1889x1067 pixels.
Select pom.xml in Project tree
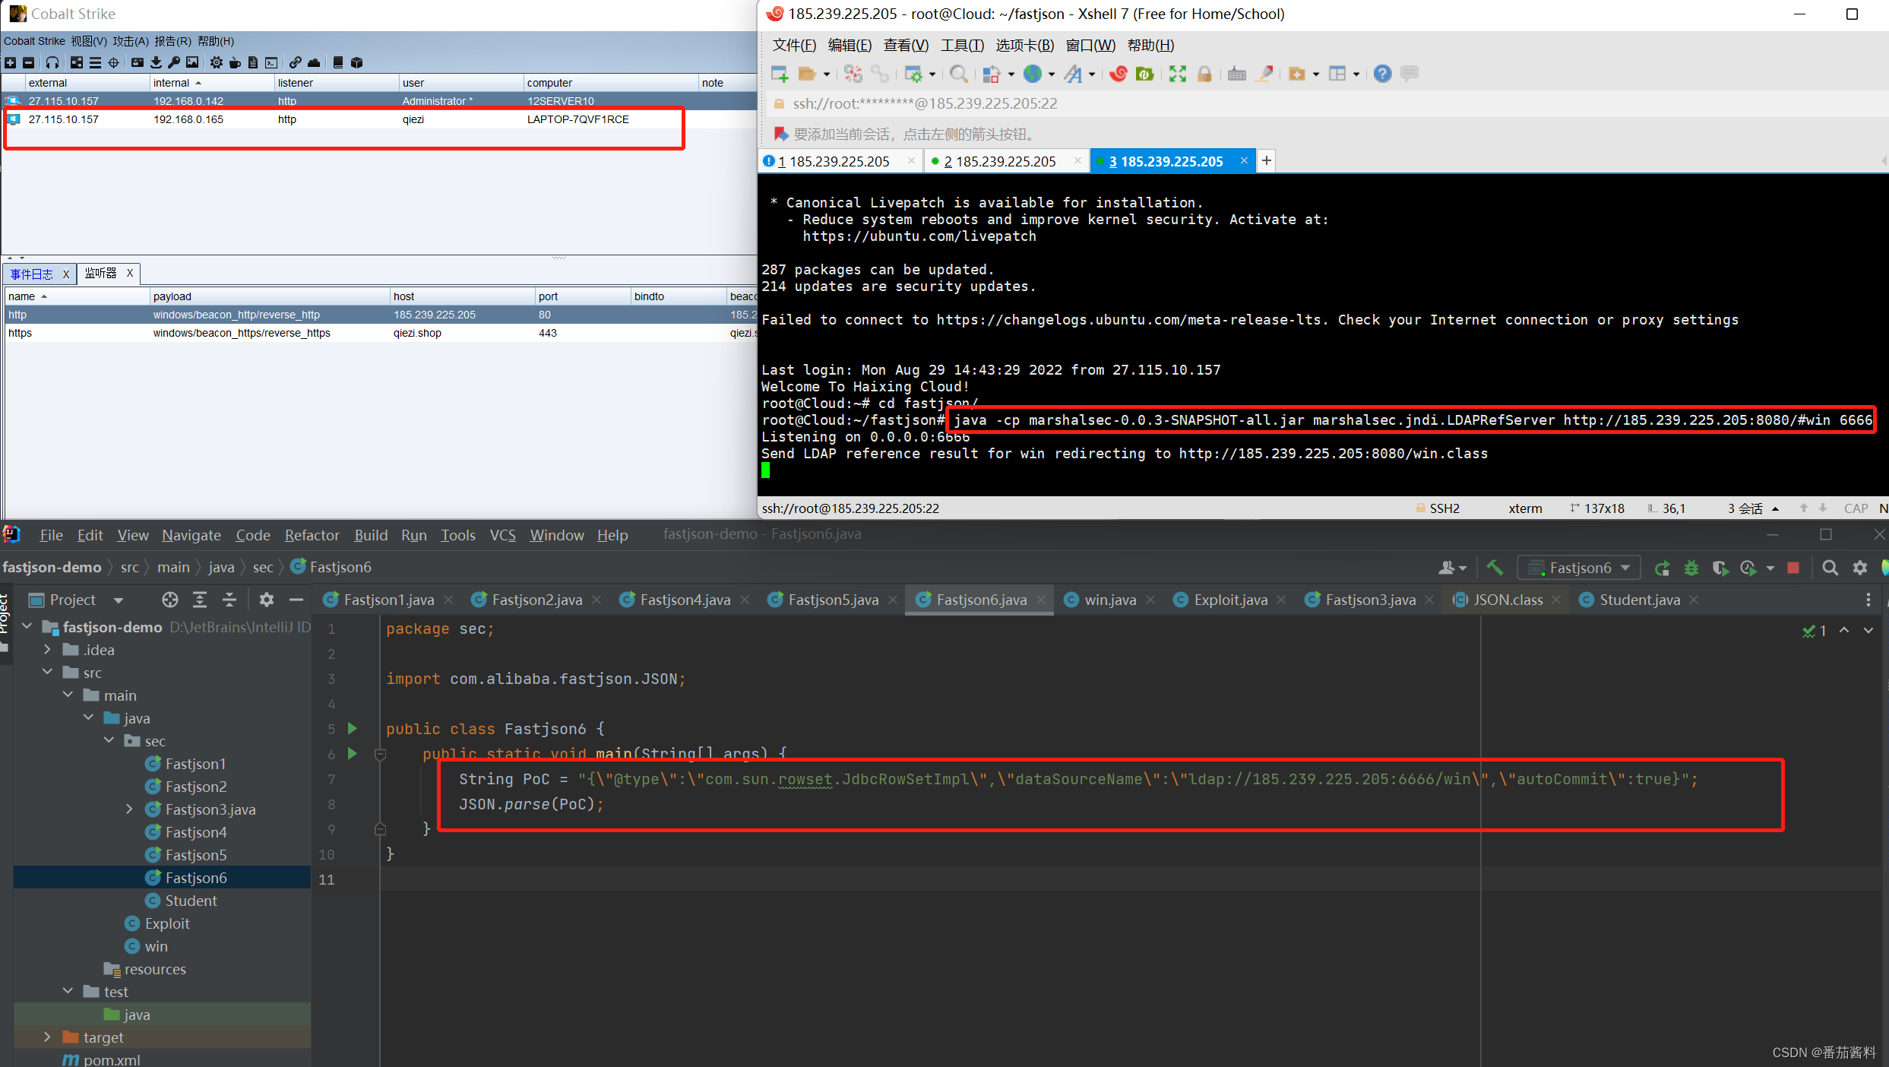coord(112,1059)
